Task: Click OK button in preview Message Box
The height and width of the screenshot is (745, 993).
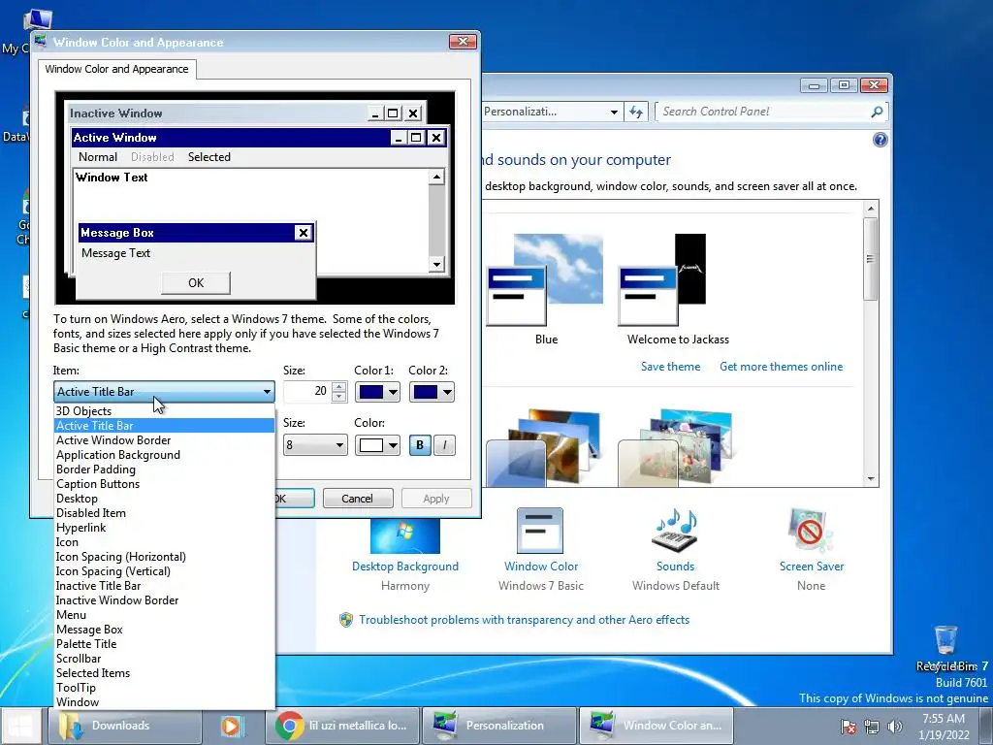Action: click(196, 283)
